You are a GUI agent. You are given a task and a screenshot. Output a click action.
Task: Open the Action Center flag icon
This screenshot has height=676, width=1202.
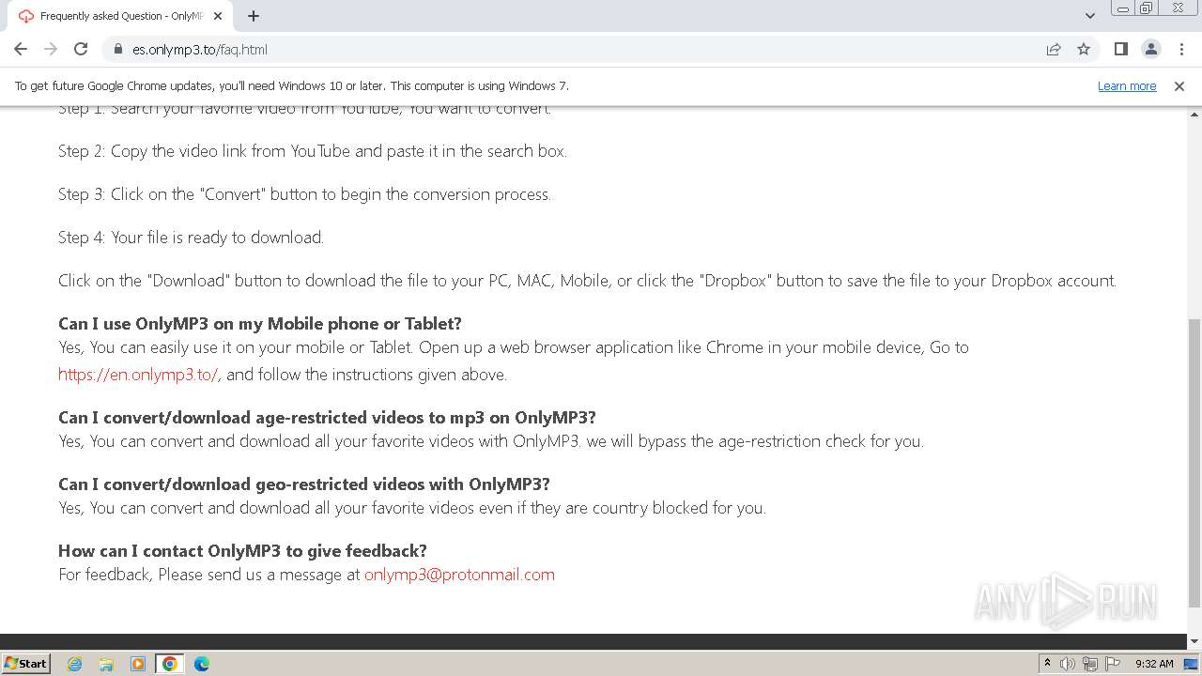[1111, 664]
